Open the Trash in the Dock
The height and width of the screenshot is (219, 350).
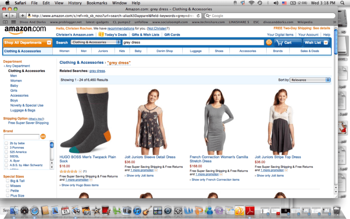[336, 211]
